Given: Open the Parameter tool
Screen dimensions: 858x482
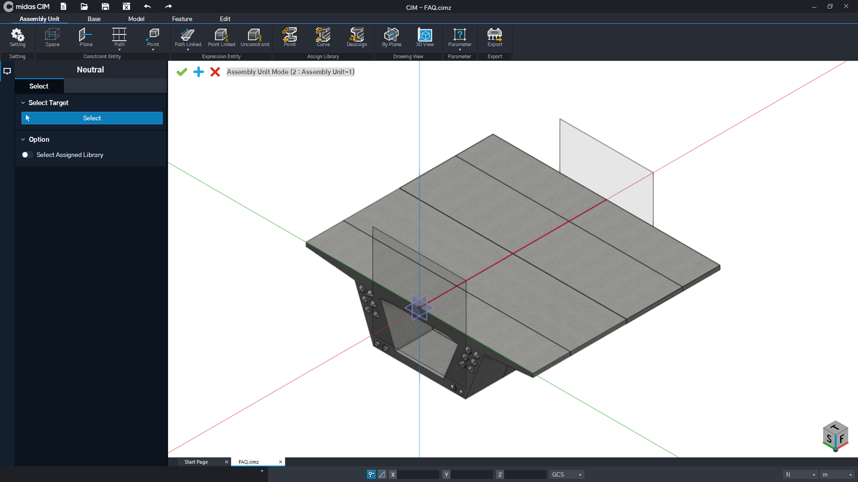Looking at the screenshot, I should (459, 37).
